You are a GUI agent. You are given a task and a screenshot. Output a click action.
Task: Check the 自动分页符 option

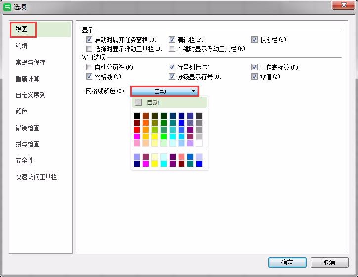(x=89, y=67)
